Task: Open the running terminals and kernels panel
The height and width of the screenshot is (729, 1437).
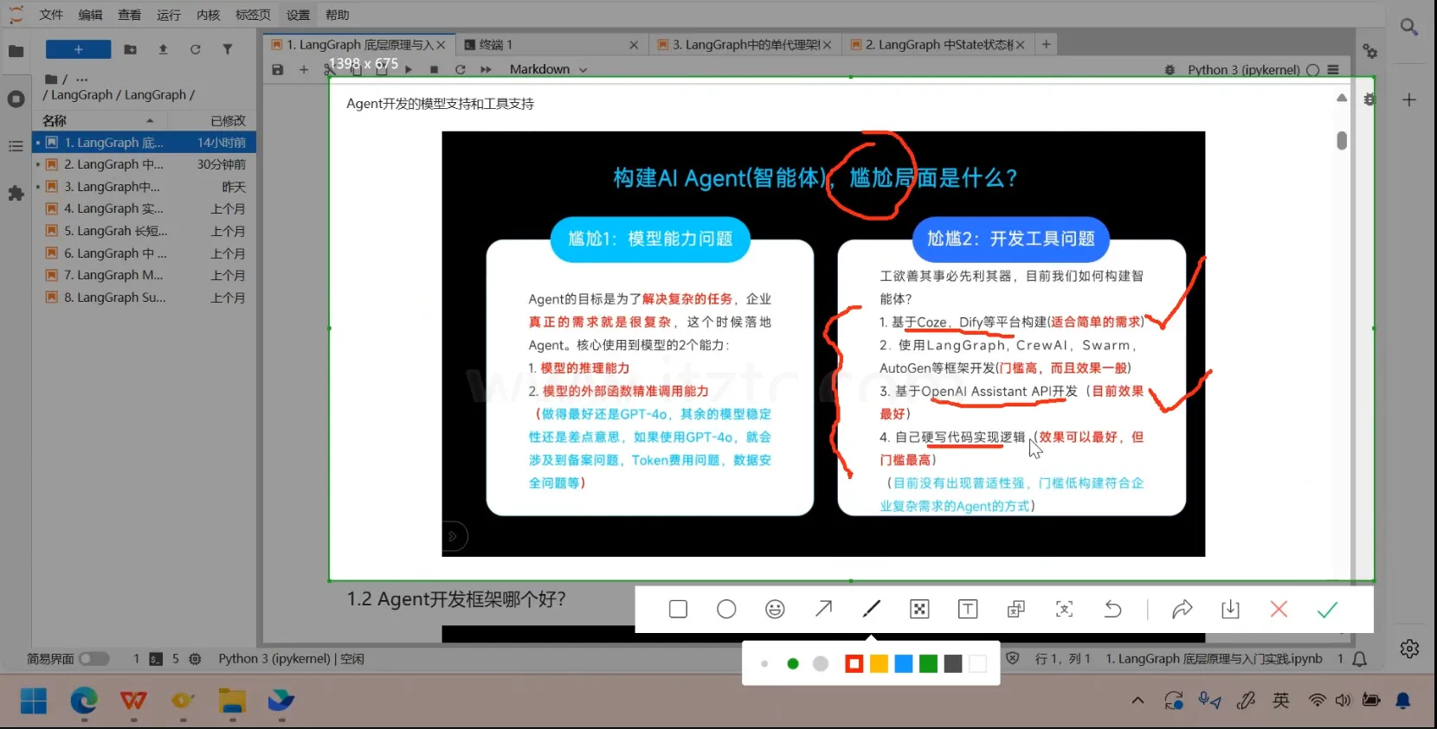Action: pos(16,99)
